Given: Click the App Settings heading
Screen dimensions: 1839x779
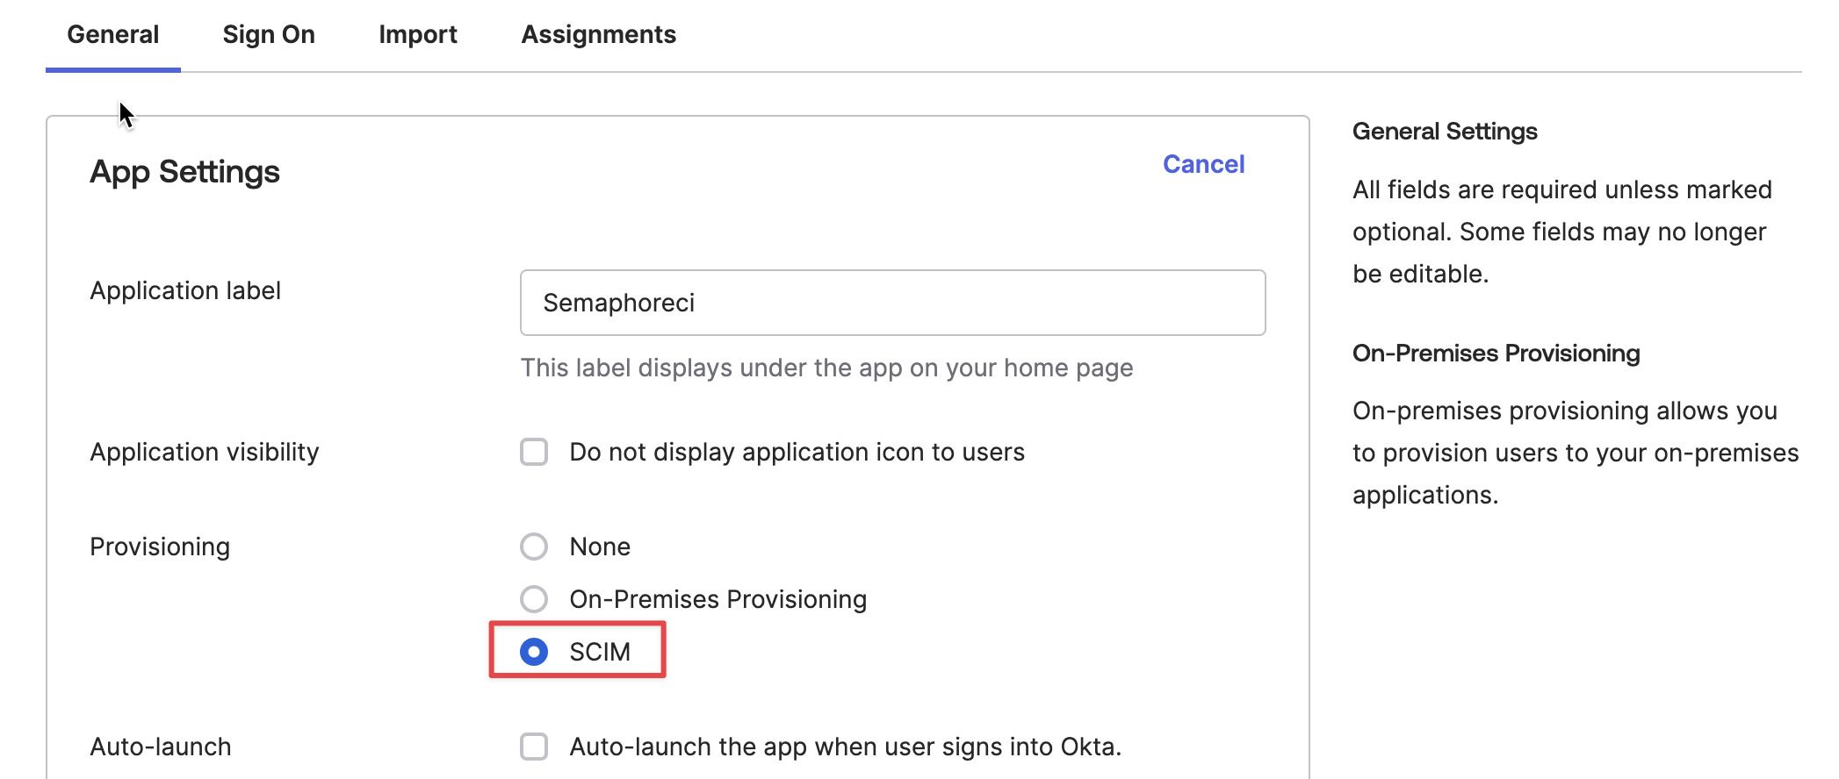Looking at the screenshot, I should [x=184, y=172].
